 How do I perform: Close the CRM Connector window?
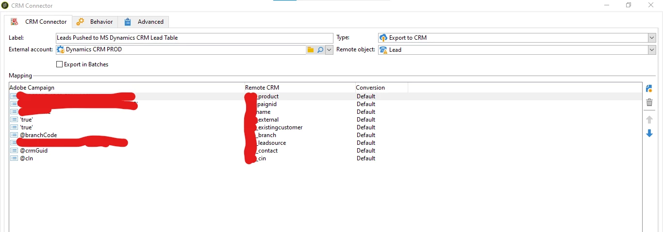tap(651, 5)
